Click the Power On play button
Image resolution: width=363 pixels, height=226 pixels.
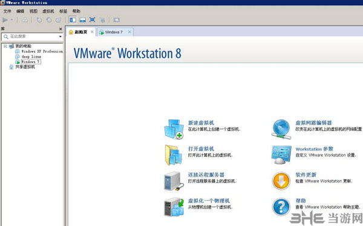coord(5,20)
